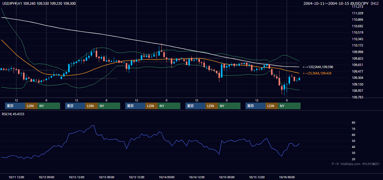Click the first LDN session block from left
Viewport: 383px width, 180px height.
pyautogui.click(x=31, y=106)
